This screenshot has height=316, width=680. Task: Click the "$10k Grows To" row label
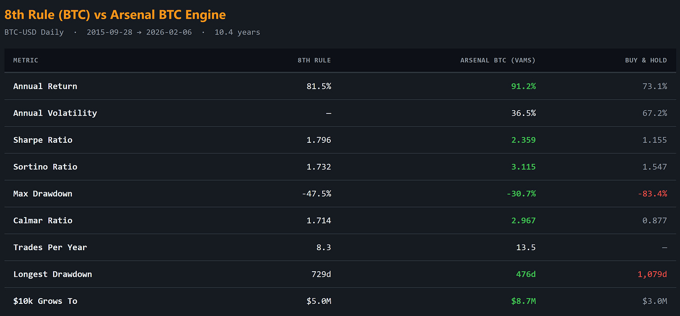pyautogui.click(x=45, y=301)
